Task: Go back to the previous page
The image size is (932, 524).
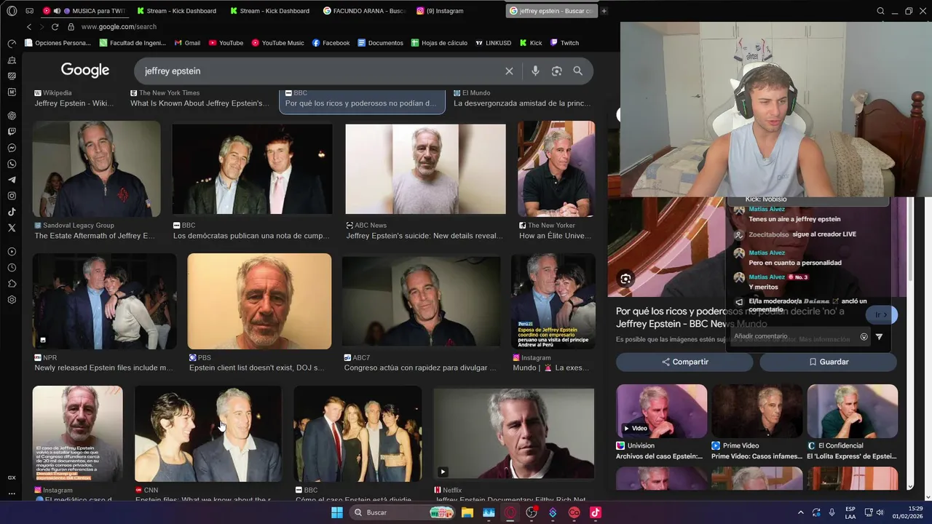Action: coord(29,27)
